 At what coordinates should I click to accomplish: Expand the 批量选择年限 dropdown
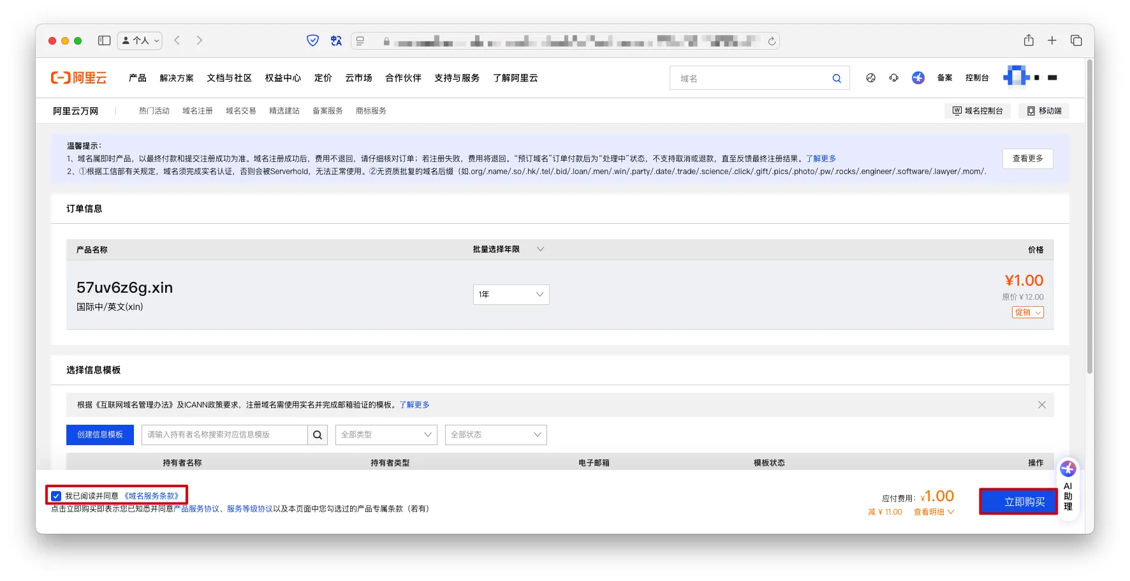[x=539, y=249]
